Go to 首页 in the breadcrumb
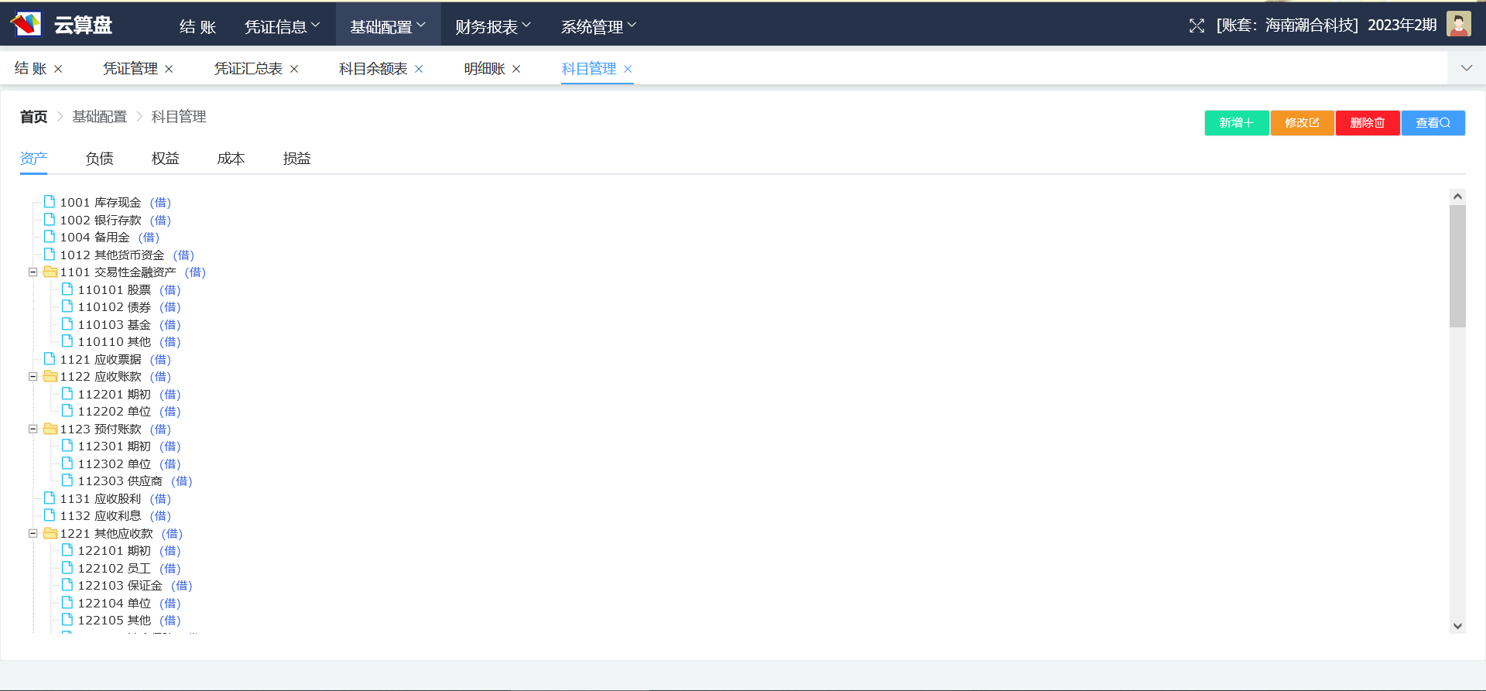 click(x=34, y=117)
